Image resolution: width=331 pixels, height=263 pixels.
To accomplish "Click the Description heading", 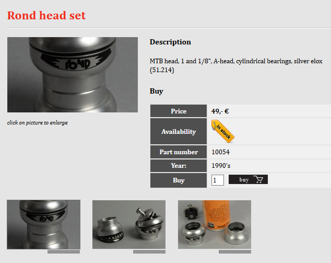I will point(170,42).
